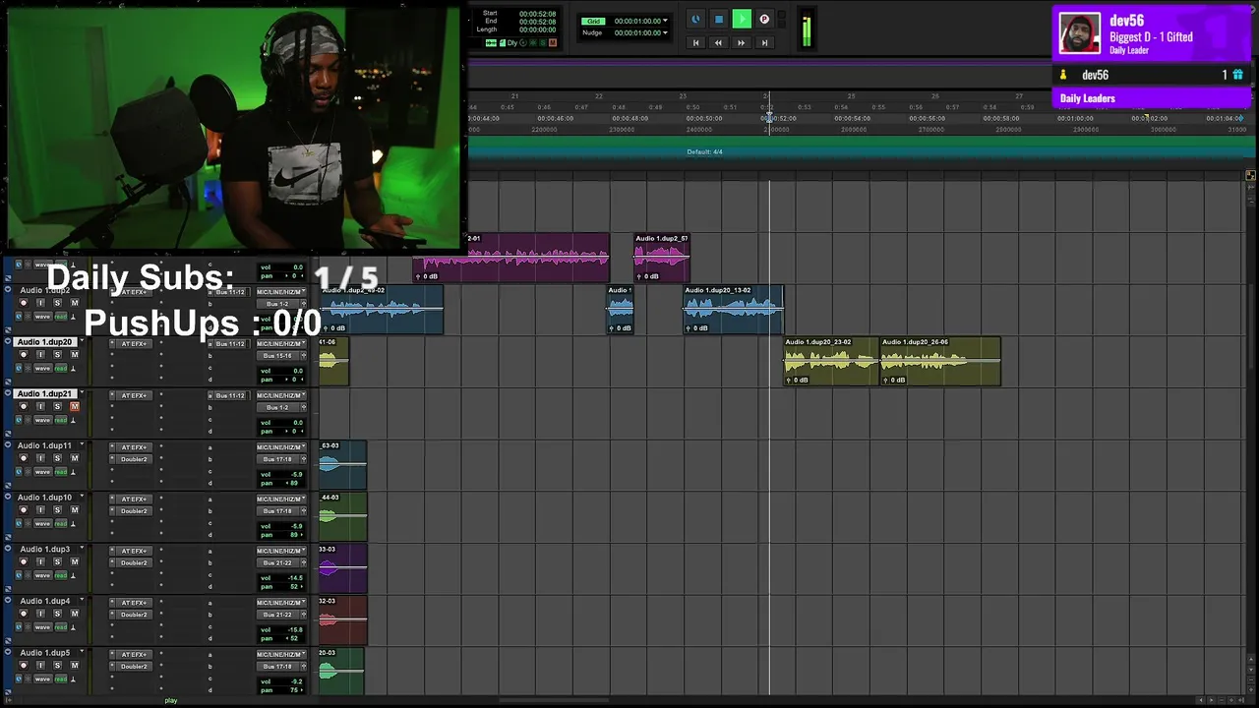Image resolution: width=1259 pixels, height=708 pixels.
Task: Click Bus 11-12 send on Audio 1.dup20
Action: click(x=230, y=344)
